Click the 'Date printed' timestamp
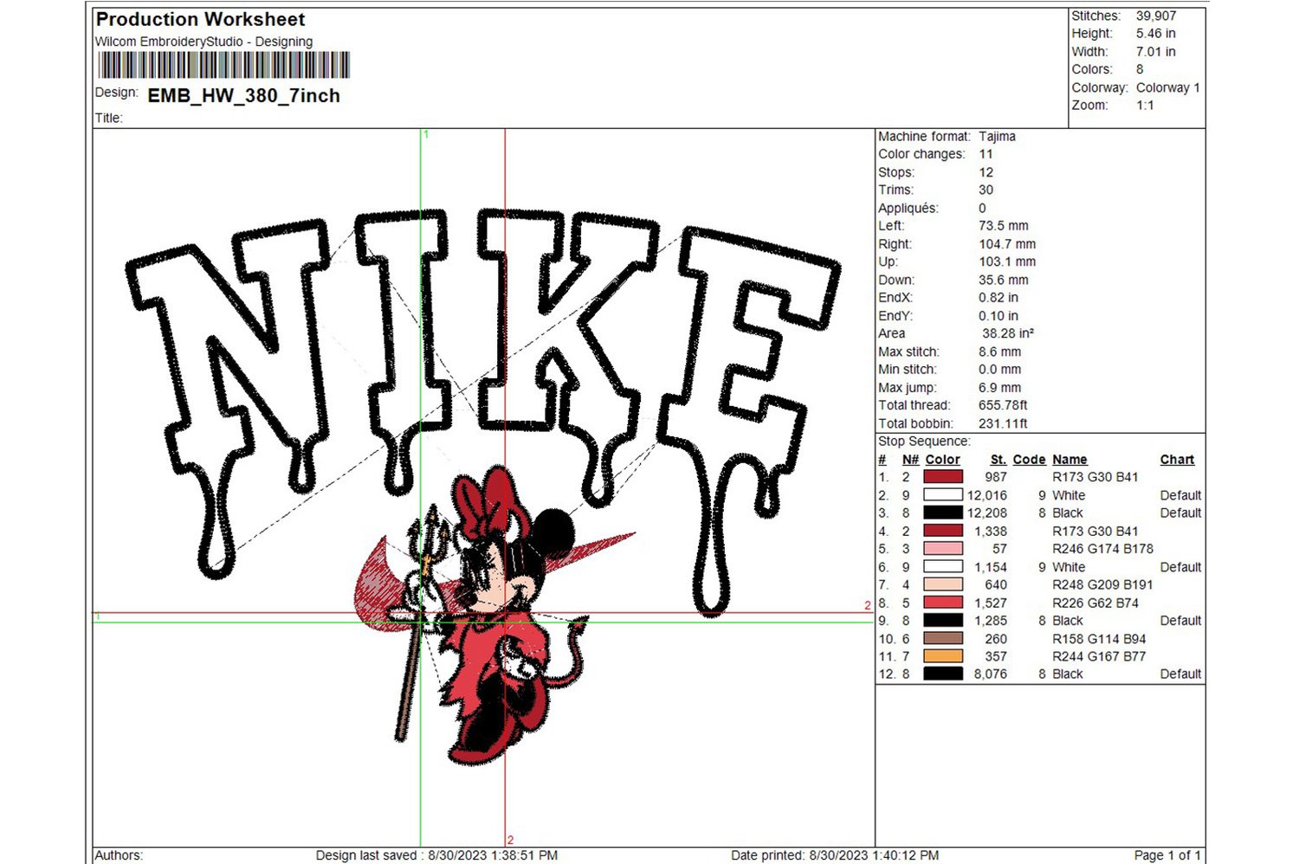This screenshot has height=864, width=1299. coord(835,855)
